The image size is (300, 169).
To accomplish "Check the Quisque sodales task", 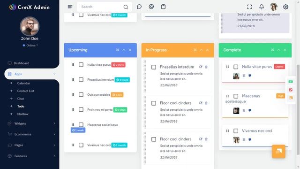I will pyautogui.click(x=81, y=95).
